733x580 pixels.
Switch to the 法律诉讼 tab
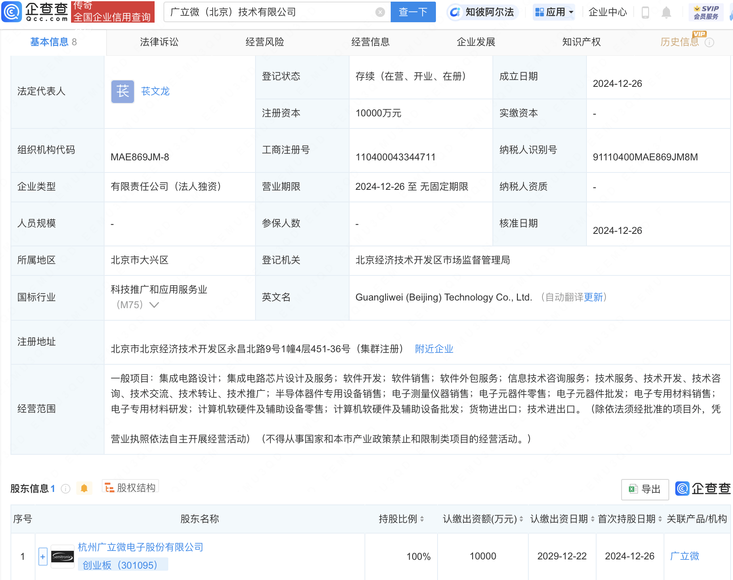tap(159, 42)
